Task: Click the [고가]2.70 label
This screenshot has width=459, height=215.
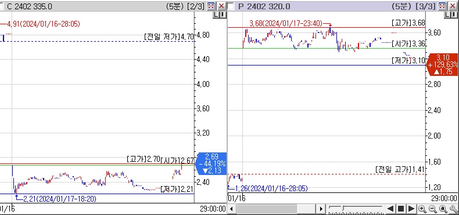Action: point(144,159)
